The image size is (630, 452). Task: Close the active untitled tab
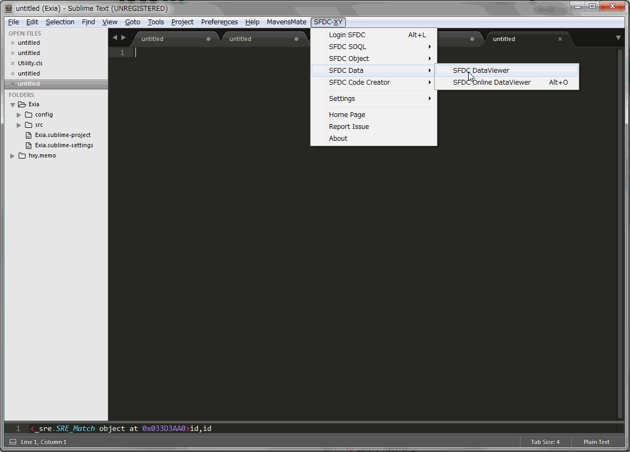[x=560, y=39]
